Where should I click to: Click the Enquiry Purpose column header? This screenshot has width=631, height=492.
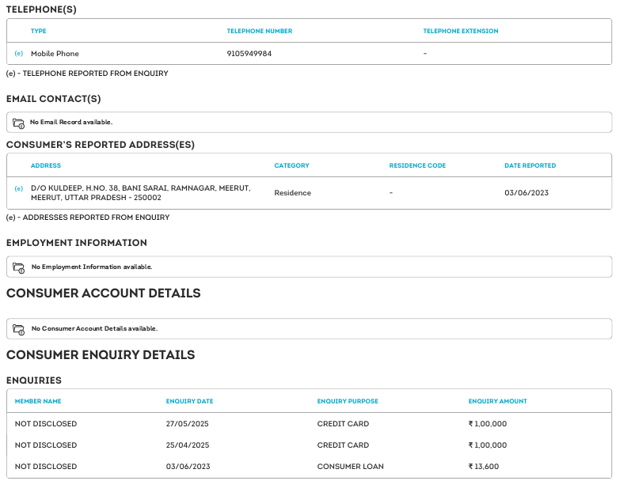[348, 402]
